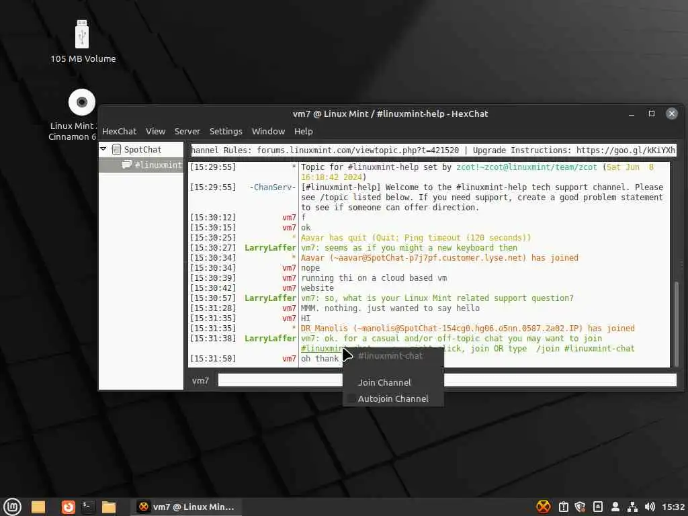
Task: Click the clipboard notification tray icon
Action: (564, 507)
